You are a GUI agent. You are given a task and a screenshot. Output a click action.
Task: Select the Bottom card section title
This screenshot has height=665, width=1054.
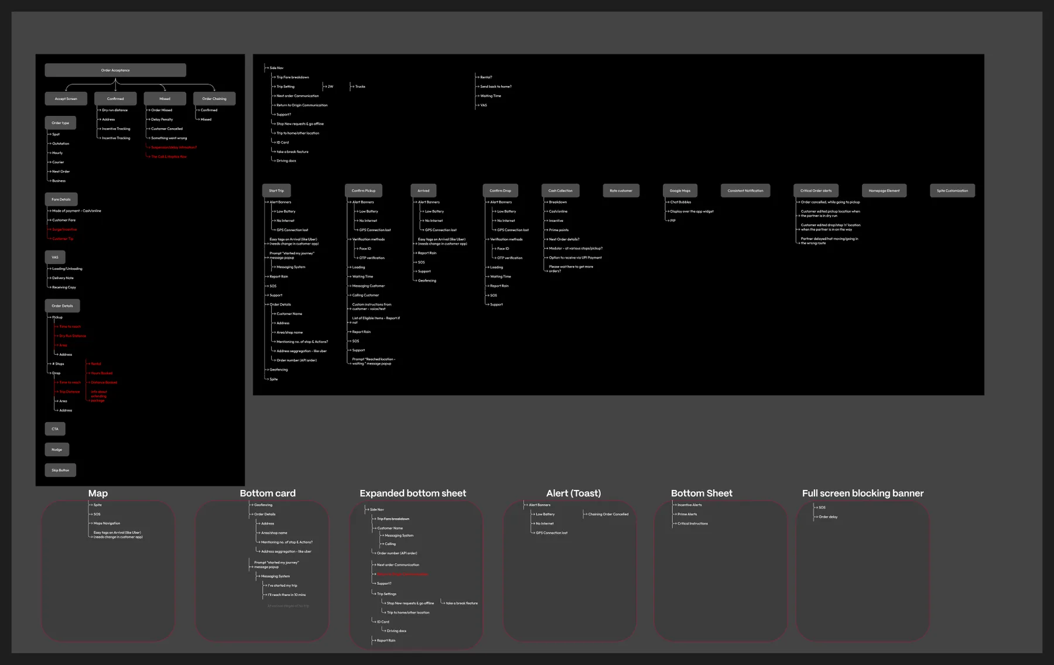click(268, 493)
